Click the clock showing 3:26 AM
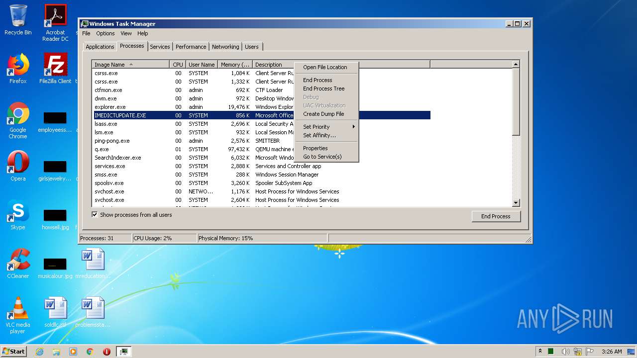The height and width of the screenshot is (358, 637). (612, 352)
